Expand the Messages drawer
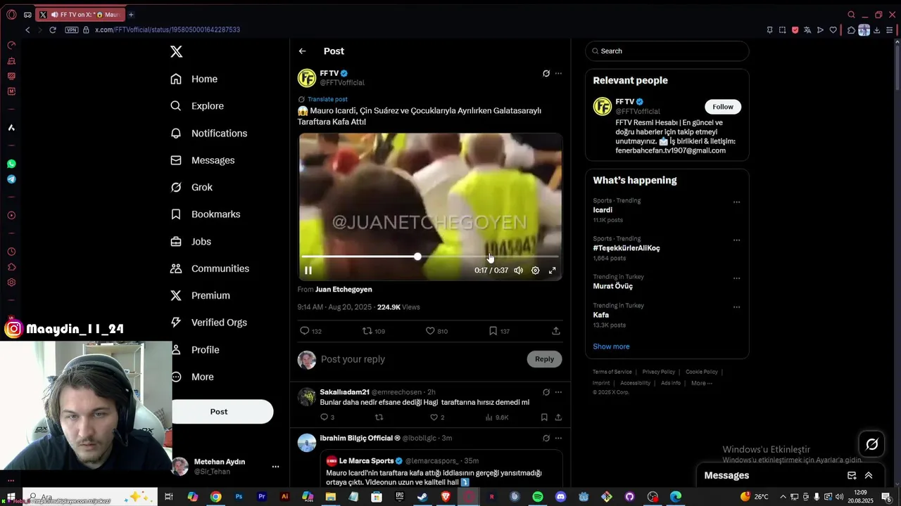Viewport: 901px width, 506px height. point(869,476)
